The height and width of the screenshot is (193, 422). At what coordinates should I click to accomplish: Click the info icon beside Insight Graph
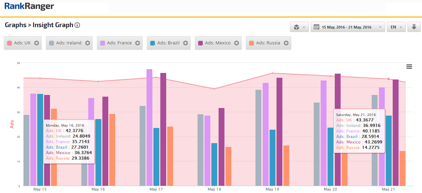78,25
